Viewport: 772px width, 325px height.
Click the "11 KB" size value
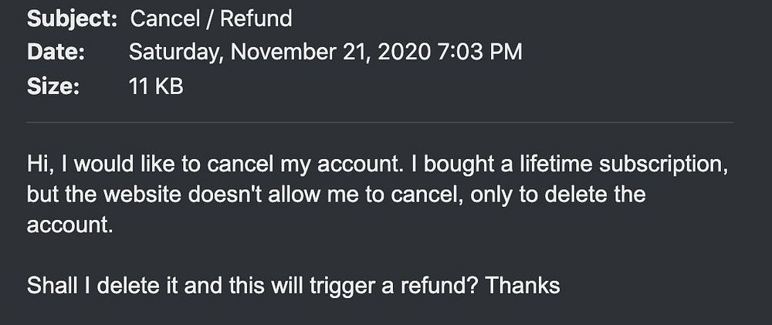(x=156, y=86)
